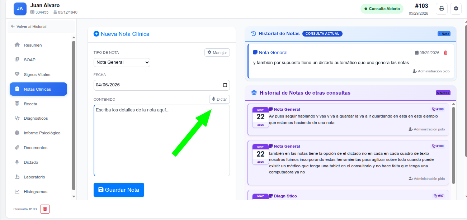Viewport: 467px width, 220px height.
Task: Click the #97 consultation tag
Action: [x=439, y=196]
